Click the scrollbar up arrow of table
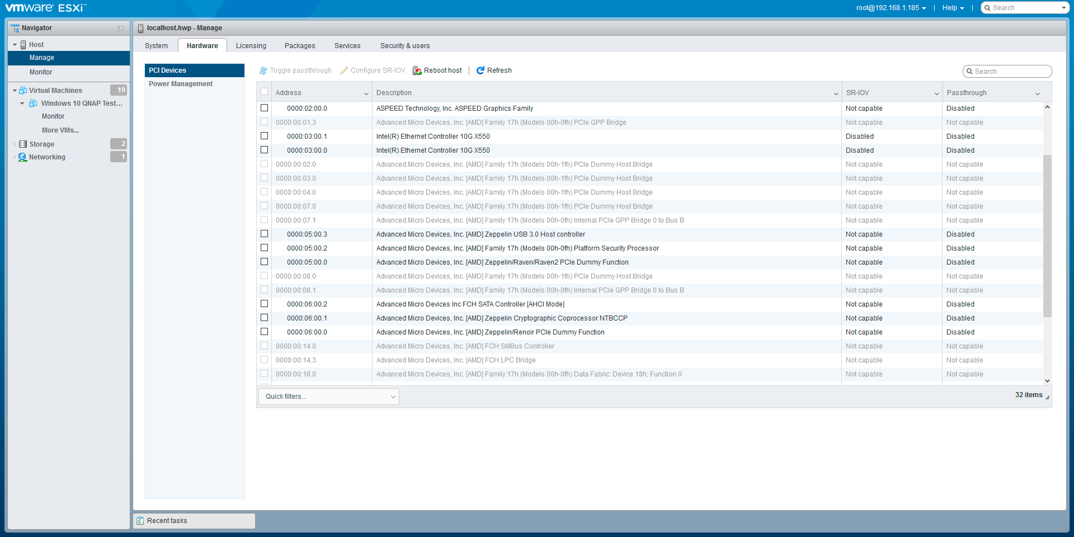The width and height of the screenshot is (1074, 537). click(x=1047, y=107)
